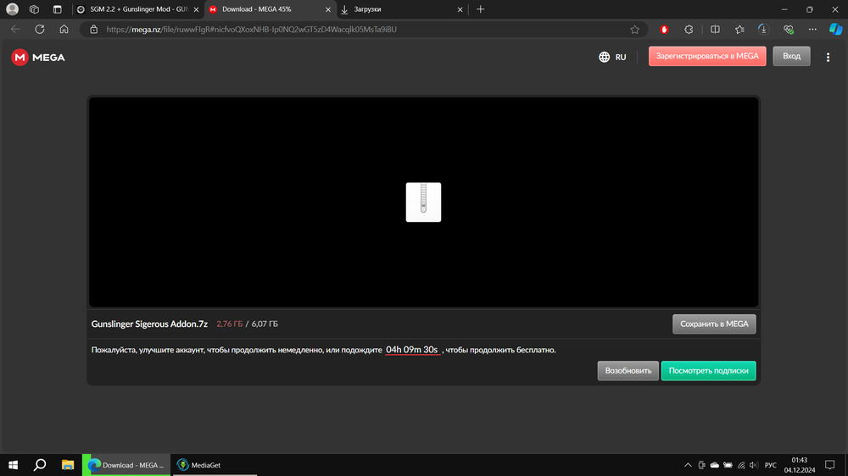Open the Copilot sidebar icon
This screenshot has height=476, width=848.
click(x=835, y=29)
